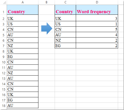Image resolution: width=124 pixels, height=110 pixels.
Task: Select cell C6 containing NZ
Action: [x=65, y=40]
